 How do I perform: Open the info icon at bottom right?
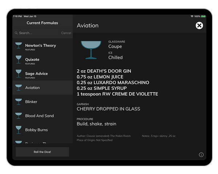pos(201,154)
